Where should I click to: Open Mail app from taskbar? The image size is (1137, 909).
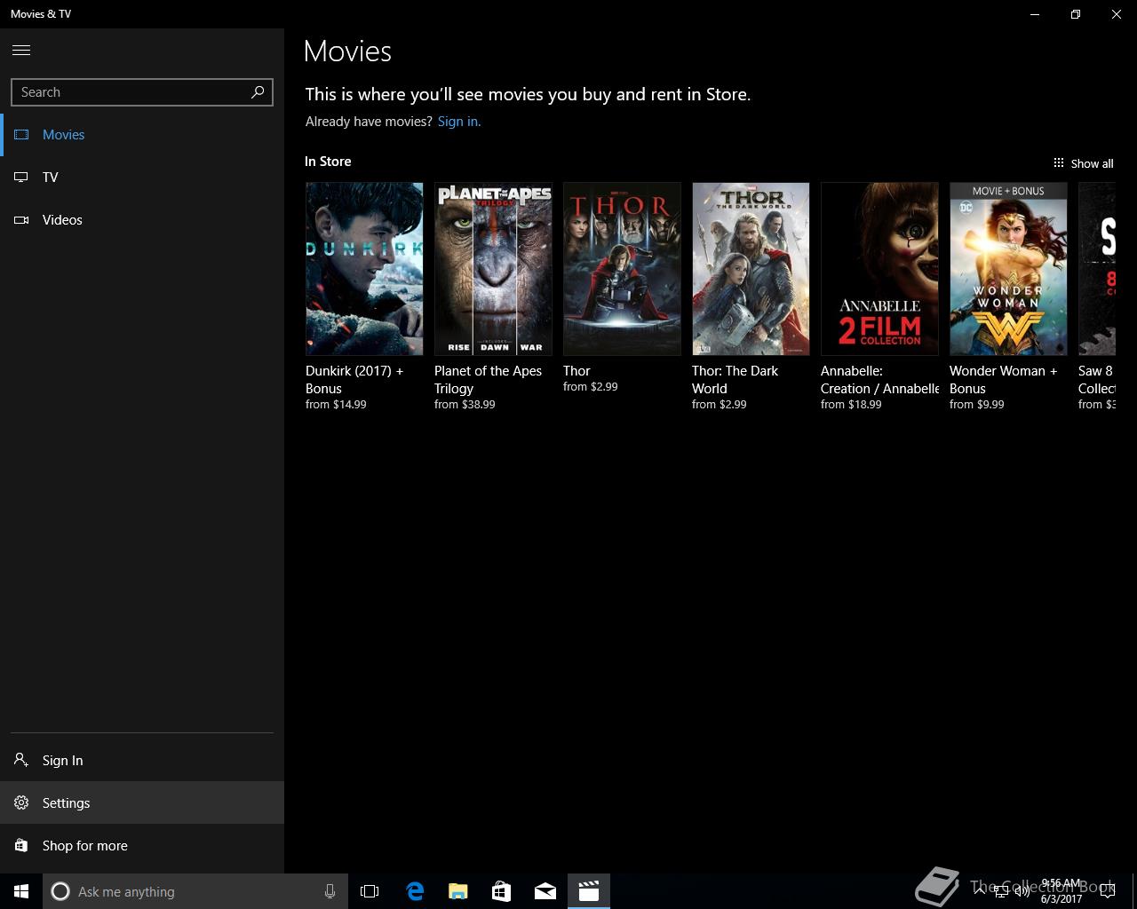click(545, 891)
